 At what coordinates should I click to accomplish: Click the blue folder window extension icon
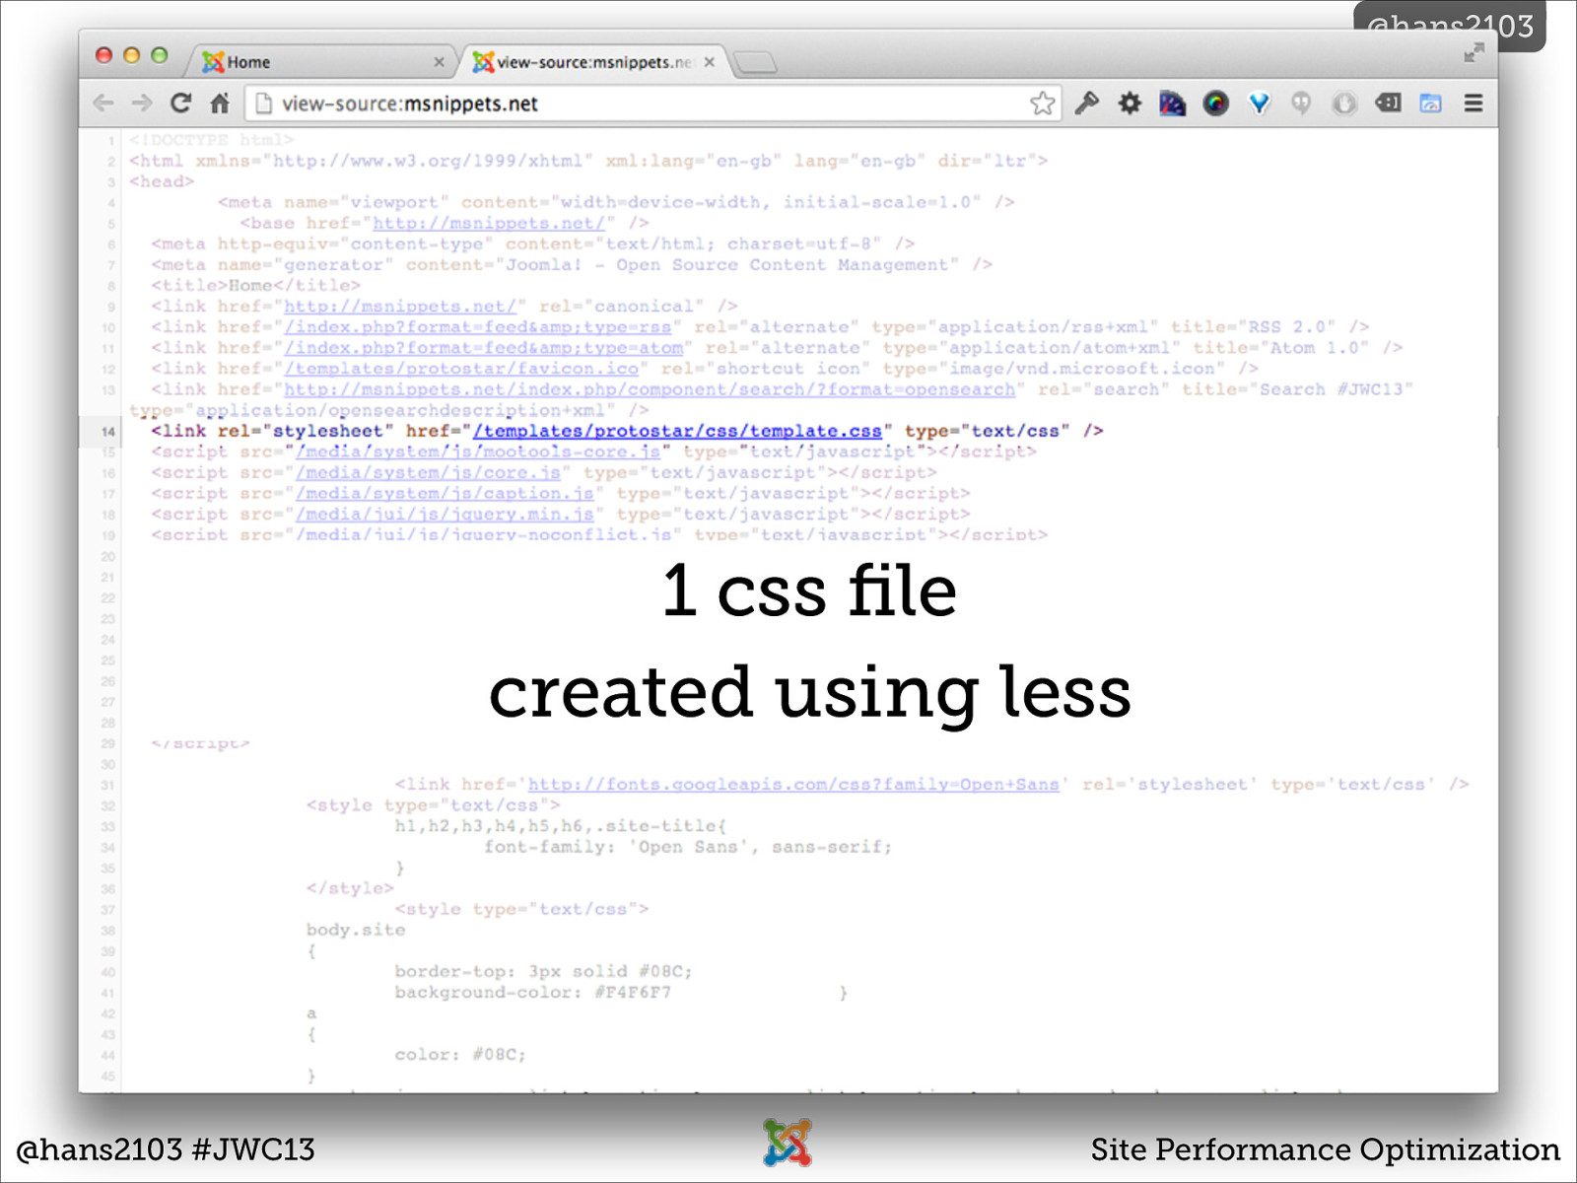pos(1430,103)
